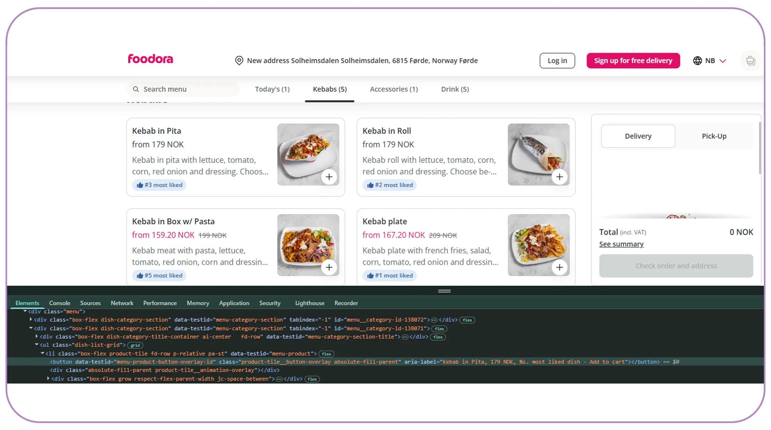Switch to Kebabs (5) category tab

pyautogui.click(x=329, y=89)
